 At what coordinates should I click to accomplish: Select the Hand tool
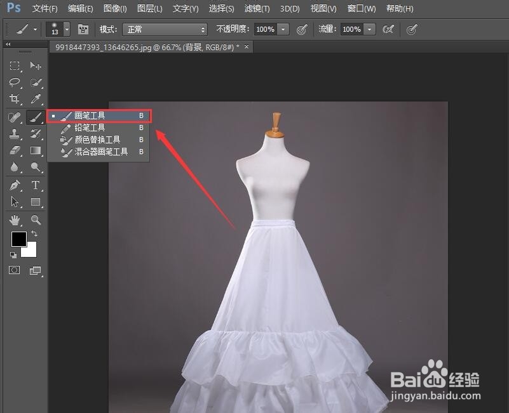(15, 220)
